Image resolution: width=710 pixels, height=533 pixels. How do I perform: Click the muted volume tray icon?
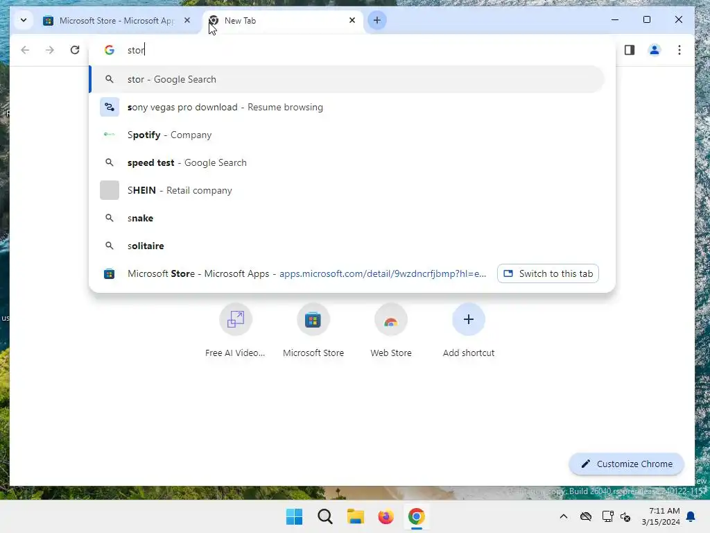tap(625, 516)
